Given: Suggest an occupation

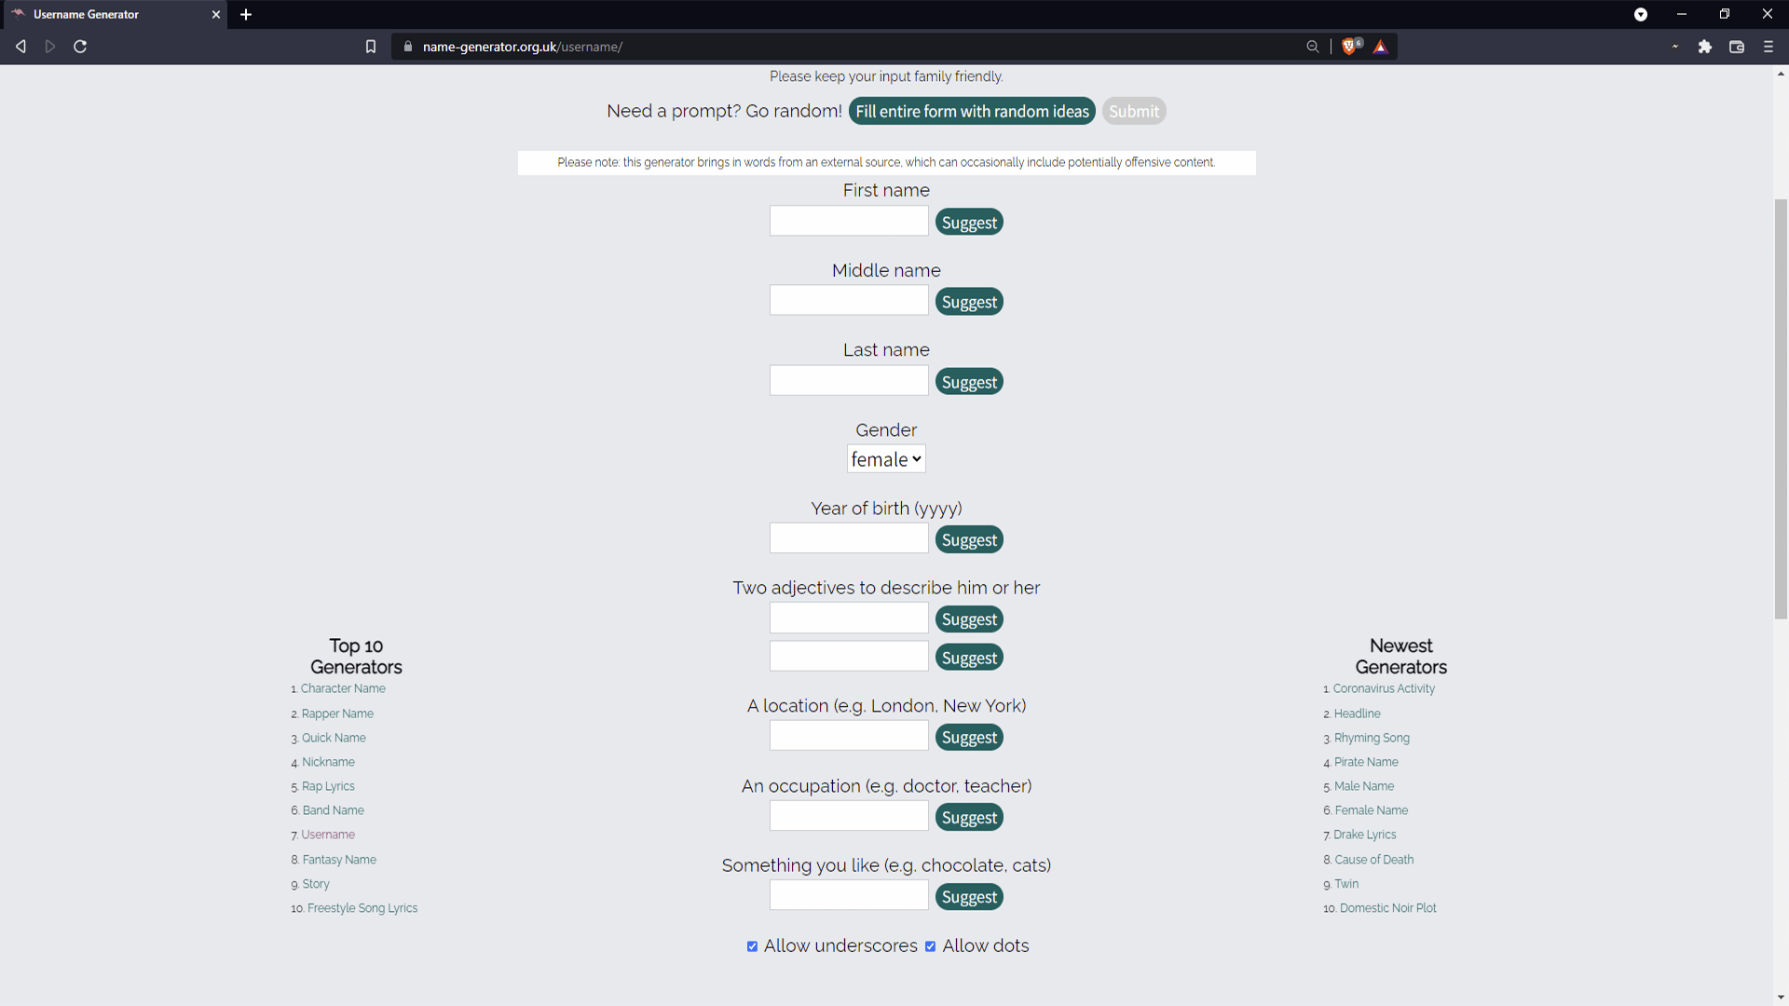Looking at the screenshot, I should (x=969, y=817).
